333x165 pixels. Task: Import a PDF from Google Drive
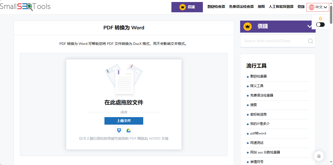(x=128, y=130)
